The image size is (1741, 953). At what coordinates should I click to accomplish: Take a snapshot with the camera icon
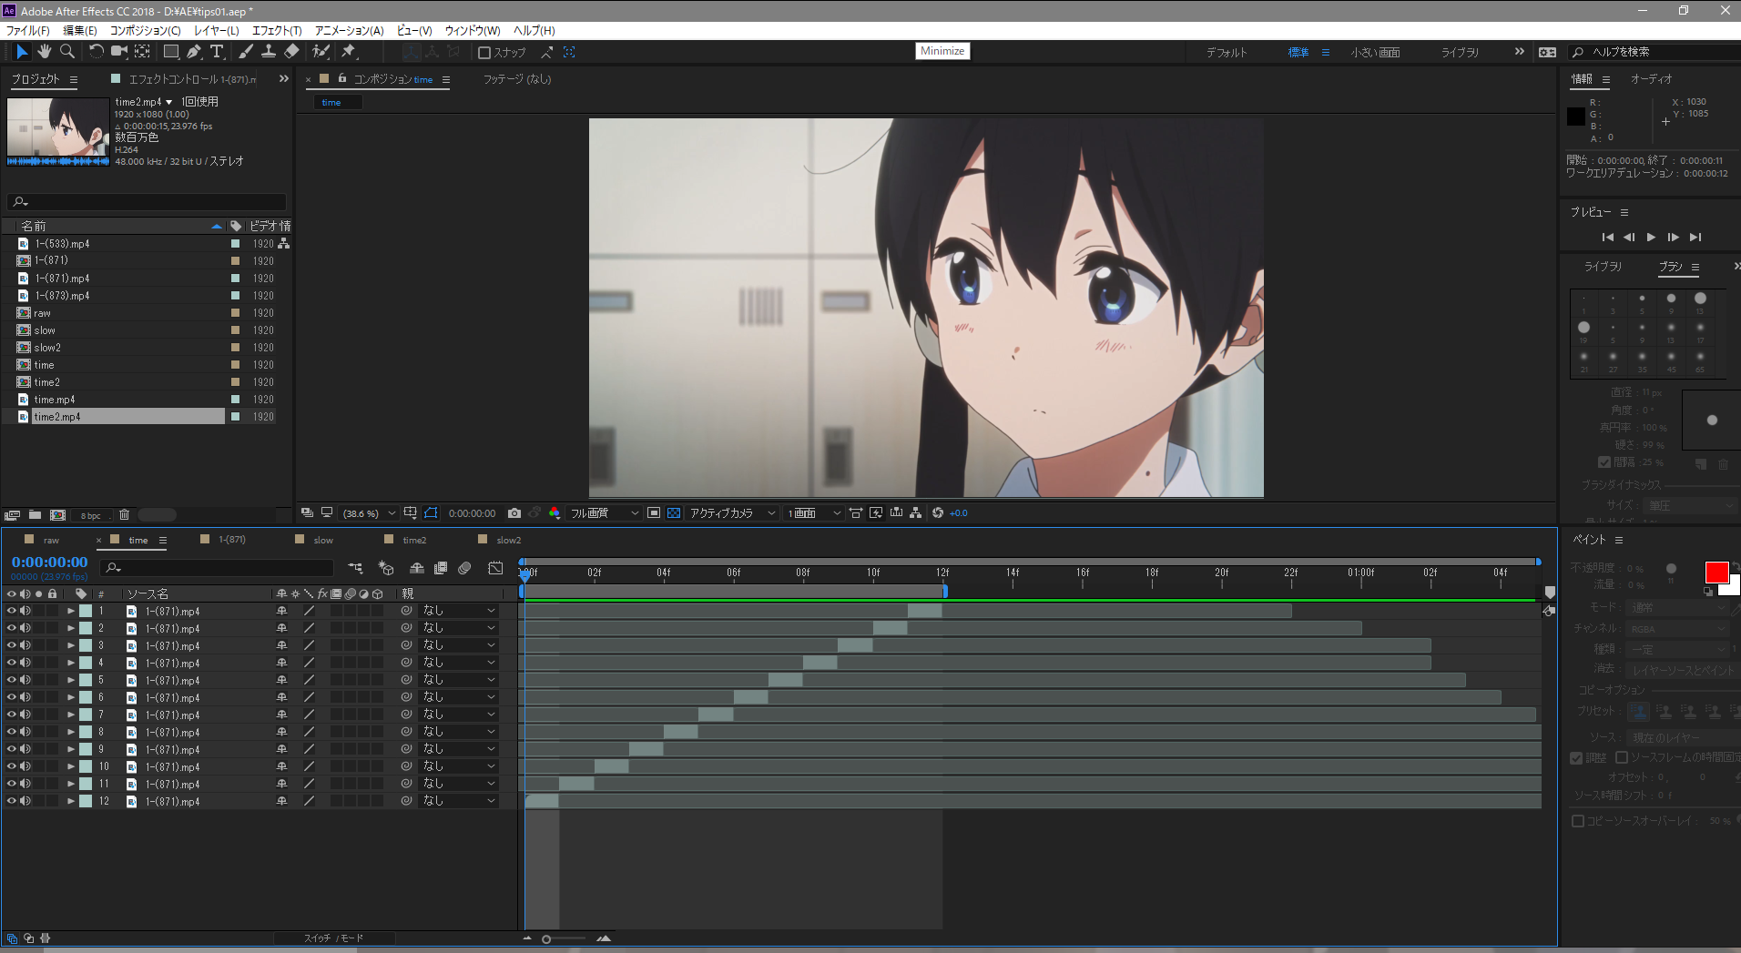click(514, 513)
